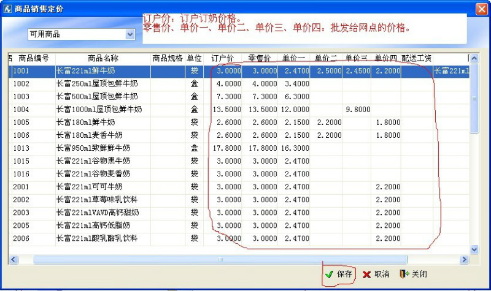Click 零售价 cell 7.3000 in row 1003
The height and width of the screenshot is (291, 491).
[x=259, y=97]
